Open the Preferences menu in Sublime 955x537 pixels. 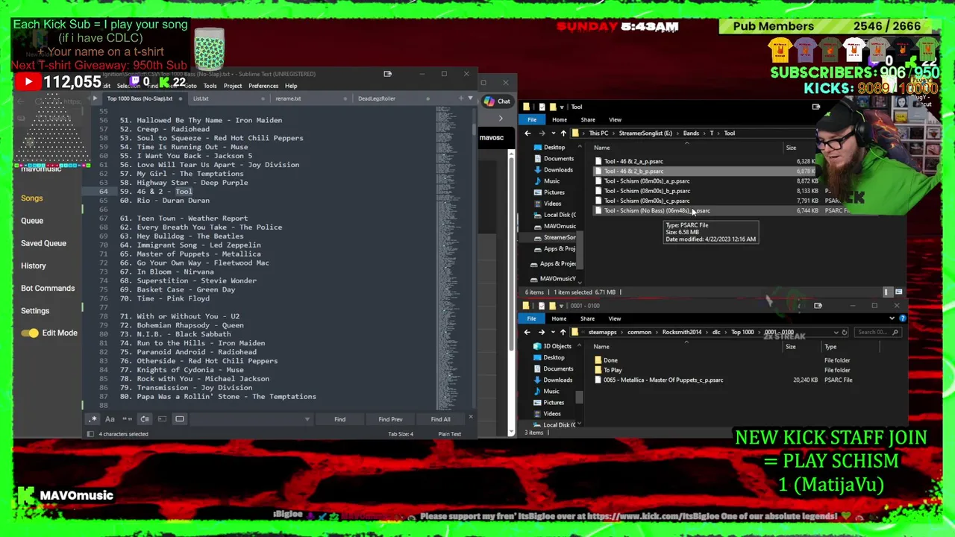[x=263, y=86]
